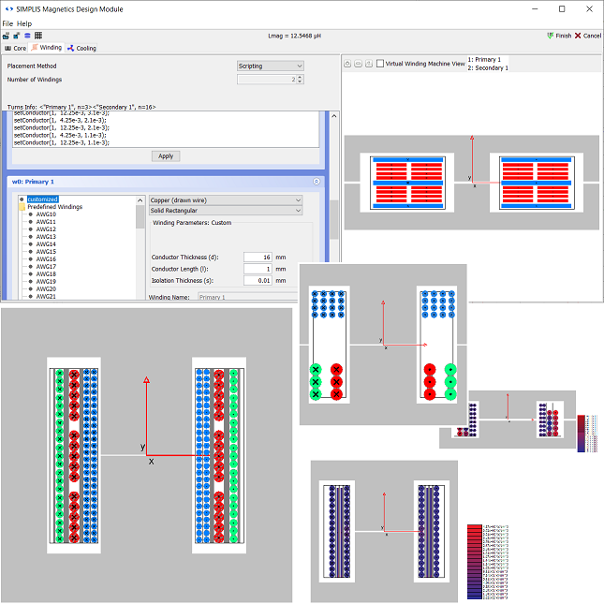Open the File menu
The height and width of the screenshot is (604, 604).
[x=7, y=22]
